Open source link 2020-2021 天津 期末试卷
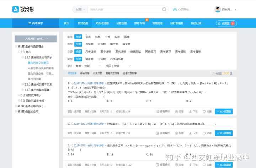The width and height of the screenshot is (256, 168). pyautogui.click(x=89, y=124)
